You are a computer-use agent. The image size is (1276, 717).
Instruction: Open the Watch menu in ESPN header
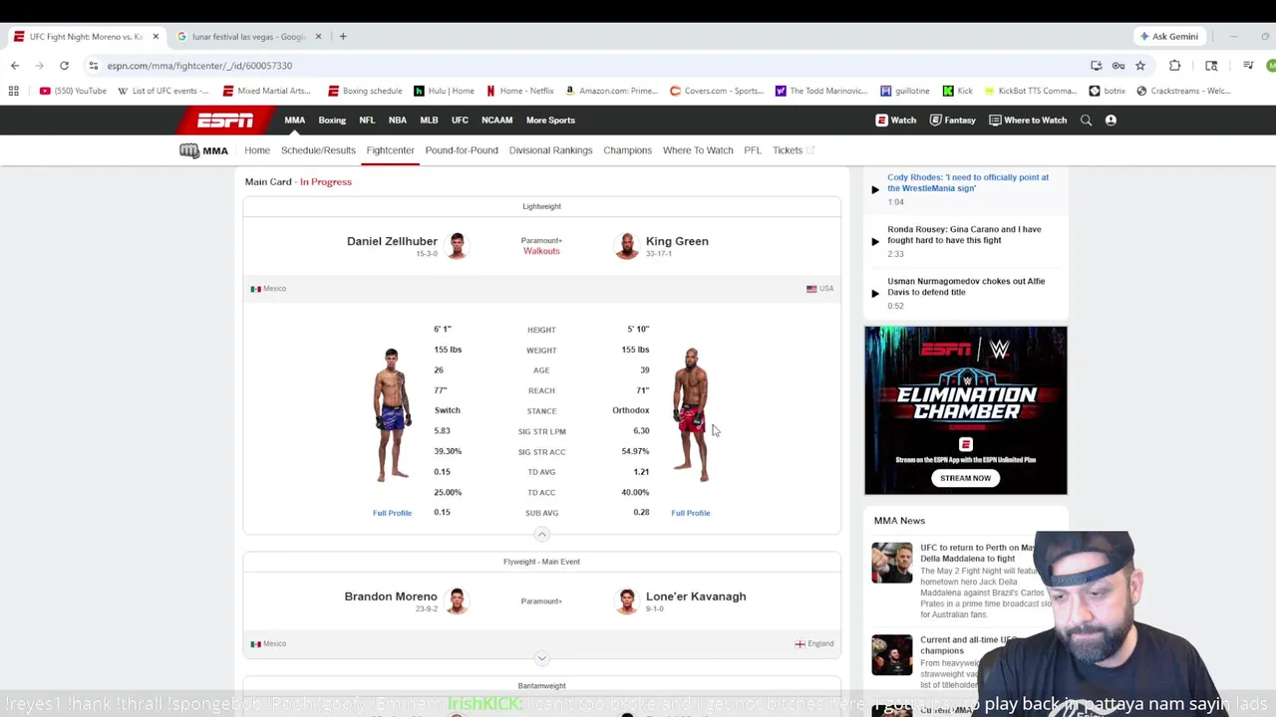(x=896, y=120)
